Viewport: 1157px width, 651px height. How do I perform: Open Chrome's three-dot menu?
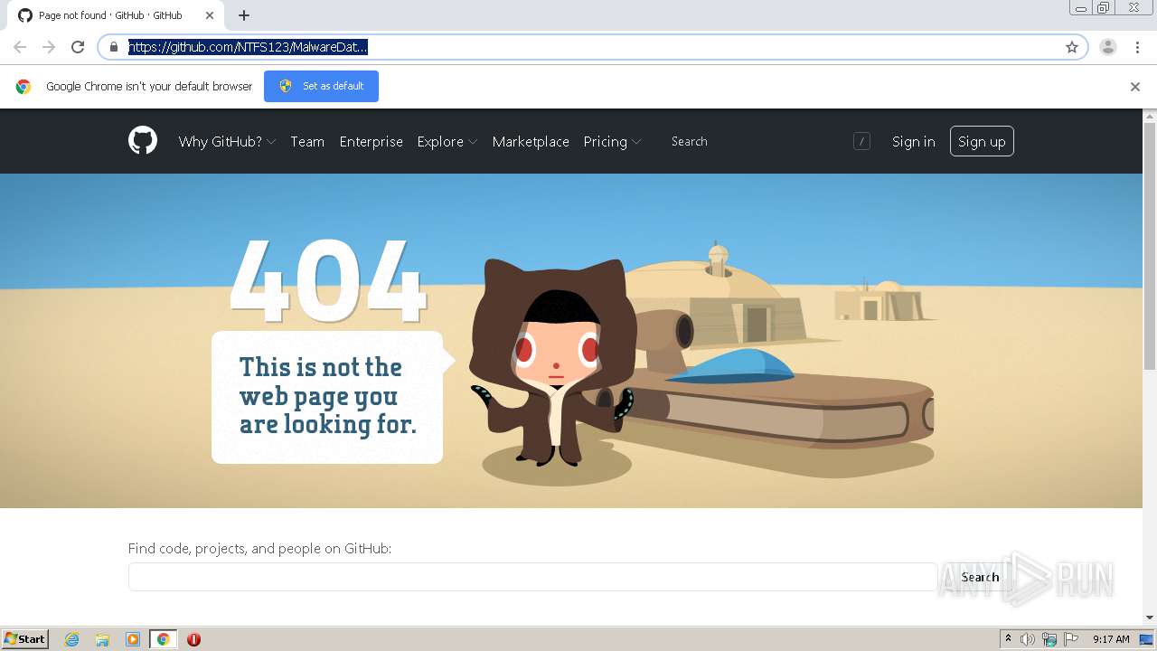click(1138, 47)
